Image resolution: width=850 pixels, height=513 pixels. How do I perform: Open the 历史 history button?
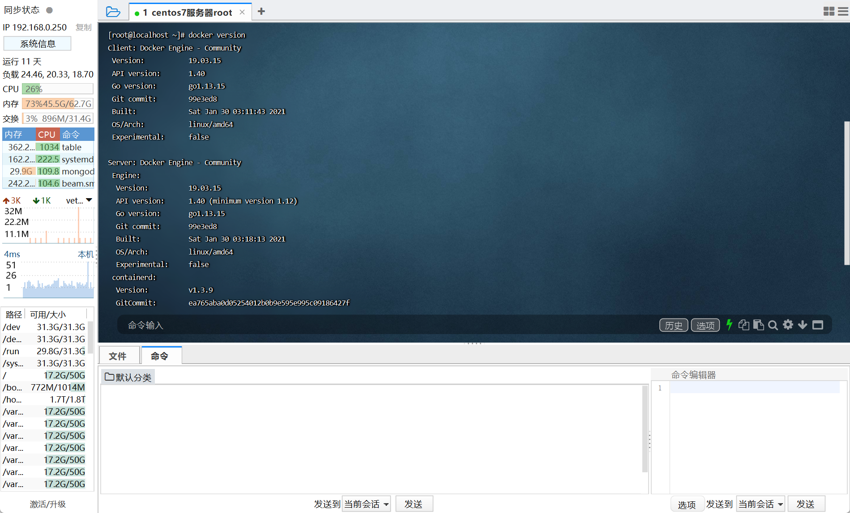674,325
